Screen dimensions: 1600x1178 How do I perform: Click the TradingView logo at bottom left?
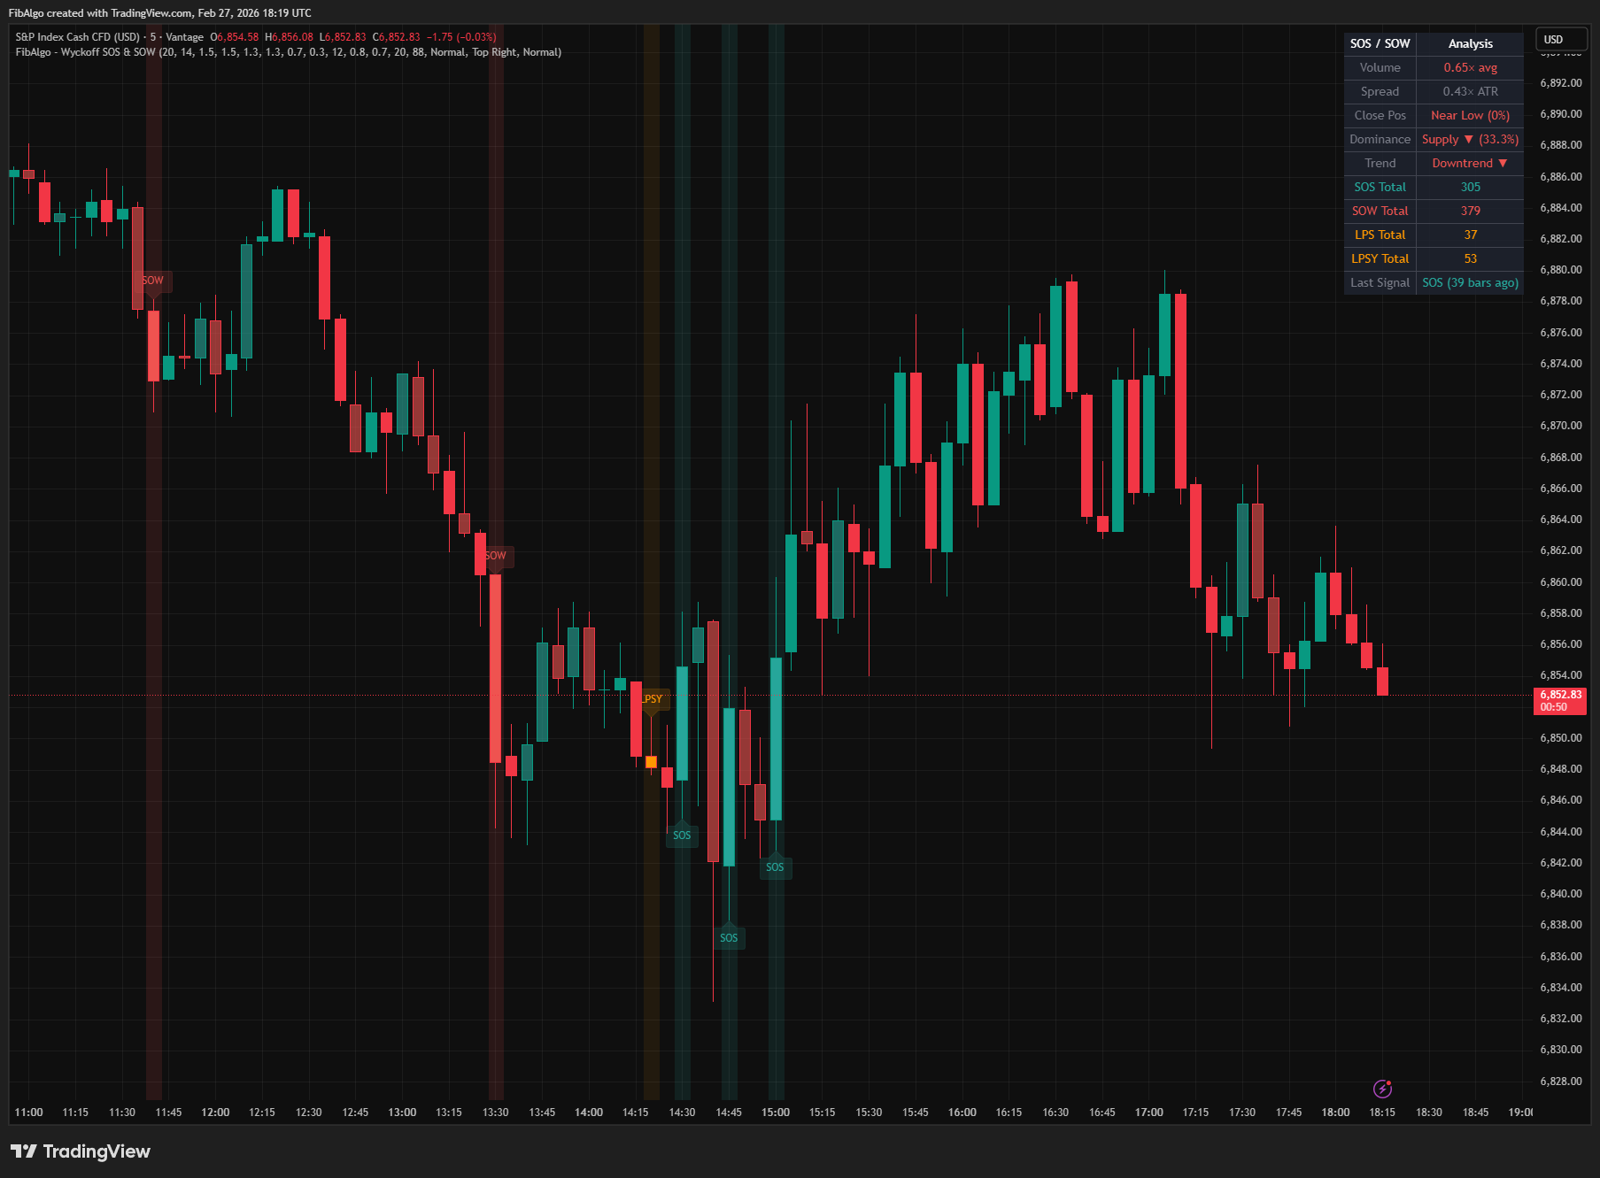point(81,1151)
